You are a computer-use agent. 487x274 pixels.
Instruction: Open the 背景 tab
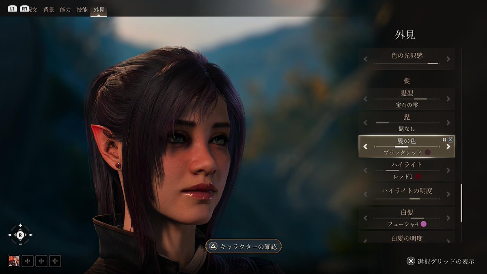49,9
